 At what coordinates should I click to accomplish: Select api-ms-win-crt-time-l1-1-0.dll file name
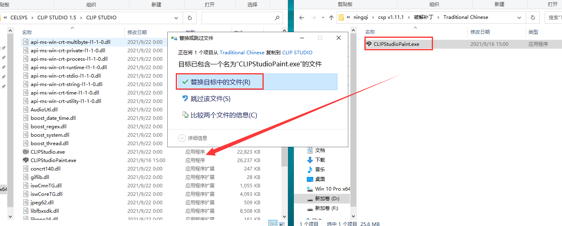(x=65, y=92)
